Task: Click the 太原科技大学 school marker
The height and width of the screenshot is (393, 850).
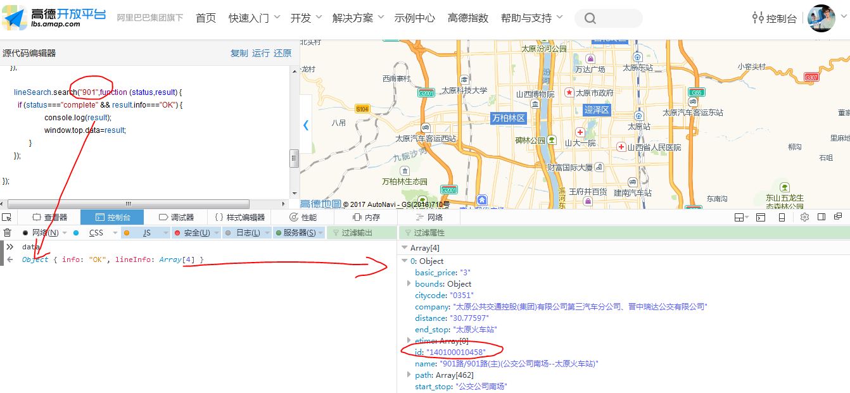Action: tap(465, 80)
